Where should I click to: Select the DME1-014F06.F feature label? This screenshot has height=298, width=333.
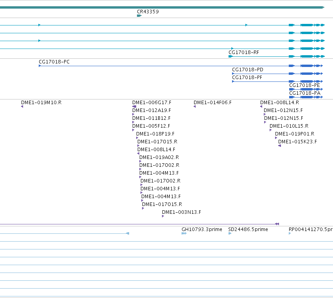[212, 103]
